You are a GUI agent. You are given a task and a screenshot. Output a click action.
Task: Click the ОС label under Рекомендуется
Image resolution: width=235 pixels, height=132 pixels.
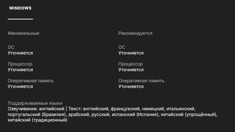pos(122,47)
